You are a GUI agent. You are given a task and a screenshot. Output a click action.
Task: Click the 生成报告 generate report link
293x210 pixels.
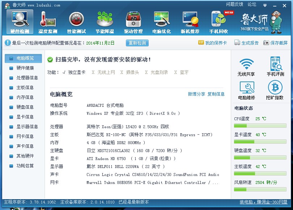coord(246,43)
